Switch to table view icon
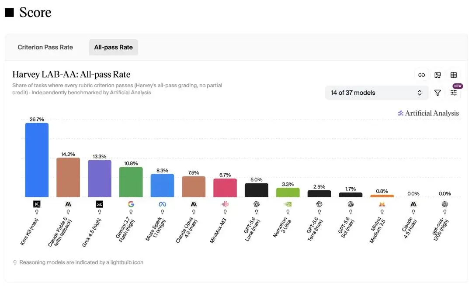The image size is (472, 289). [454, 75]
